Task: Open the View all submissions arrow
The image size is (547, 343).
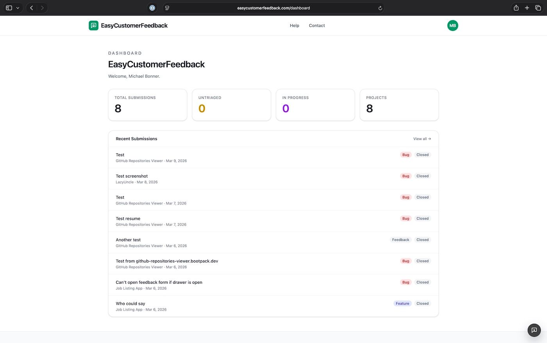Action: (x=422, y=139)
